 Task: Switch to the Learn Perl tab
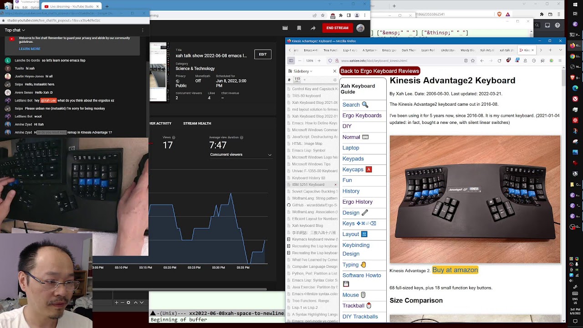pos(428,50)
